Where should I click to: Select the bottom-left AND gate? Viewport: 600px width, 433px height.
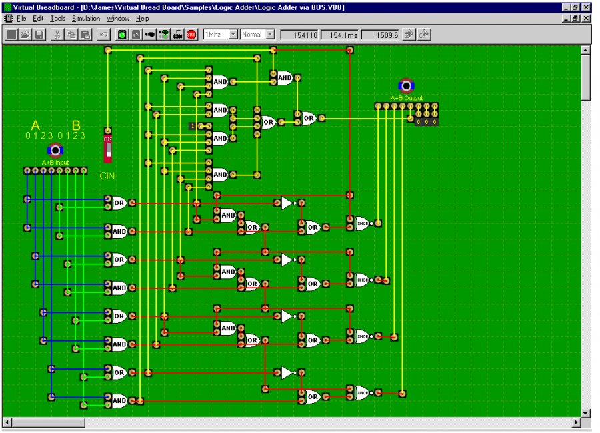coord(119,401)
